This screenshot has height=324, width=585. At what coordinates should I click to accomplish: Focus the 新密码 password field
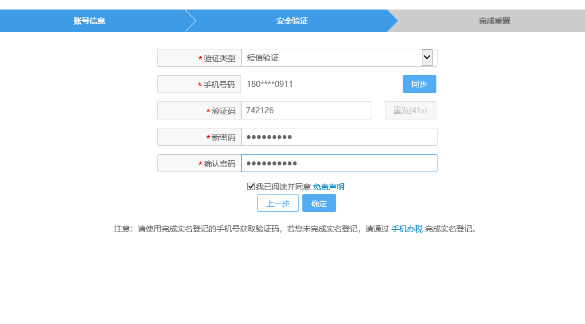click(x=339, y=137)
